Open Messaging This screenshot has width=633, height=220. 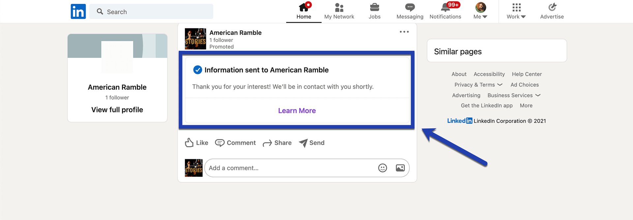tap(410, 12)
